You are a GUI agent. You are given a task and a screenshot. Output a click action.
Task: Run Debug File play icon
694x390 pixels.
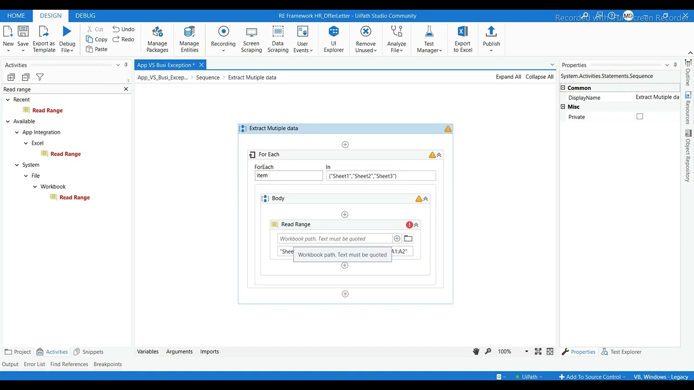point(67,31)
